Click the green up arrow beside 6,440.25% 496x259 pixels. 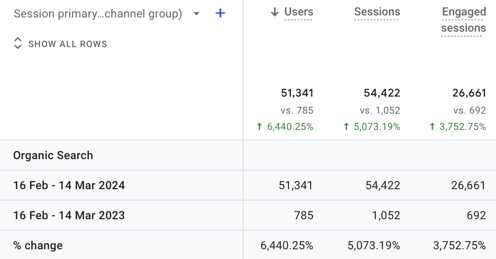(x=260, y=127)
